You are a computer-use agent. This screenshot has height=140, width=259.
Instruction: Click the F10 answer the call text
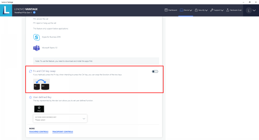41,19
